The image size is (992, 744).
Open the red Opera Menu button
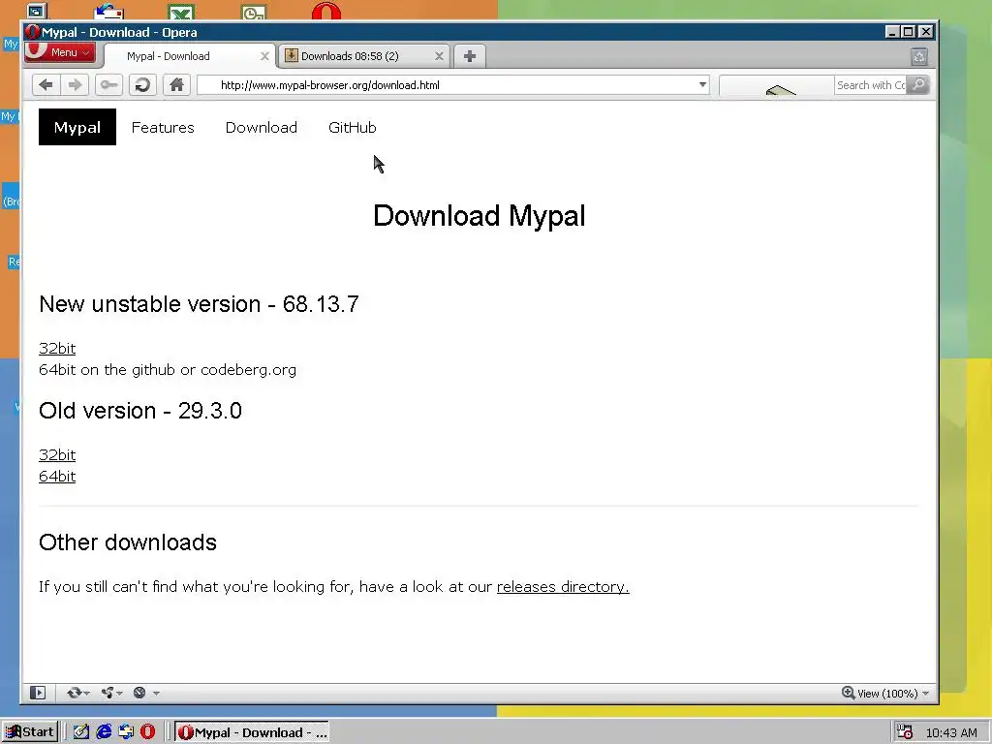click(60, 52)
